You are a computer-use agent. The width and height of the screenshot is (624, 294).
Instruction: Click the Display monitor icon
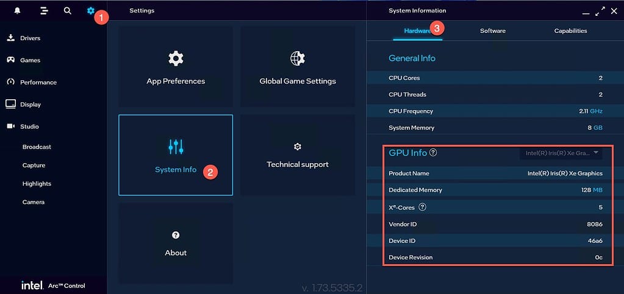click(x=11, y=104)
